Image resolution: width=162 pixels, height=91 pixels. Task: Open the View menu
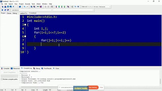[x=16, y=4]
